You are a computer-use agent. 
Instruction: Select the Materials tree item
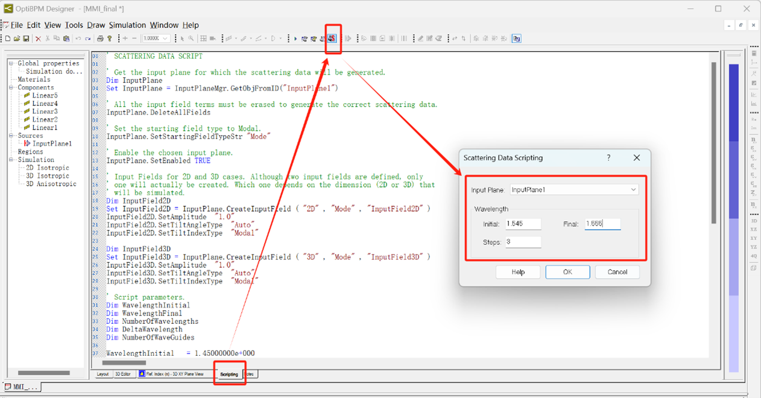34,80
